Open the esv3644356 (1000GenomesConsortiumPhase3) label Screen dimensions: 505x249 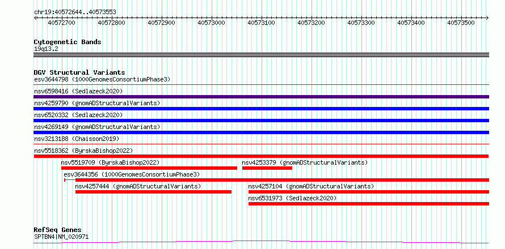132,174
